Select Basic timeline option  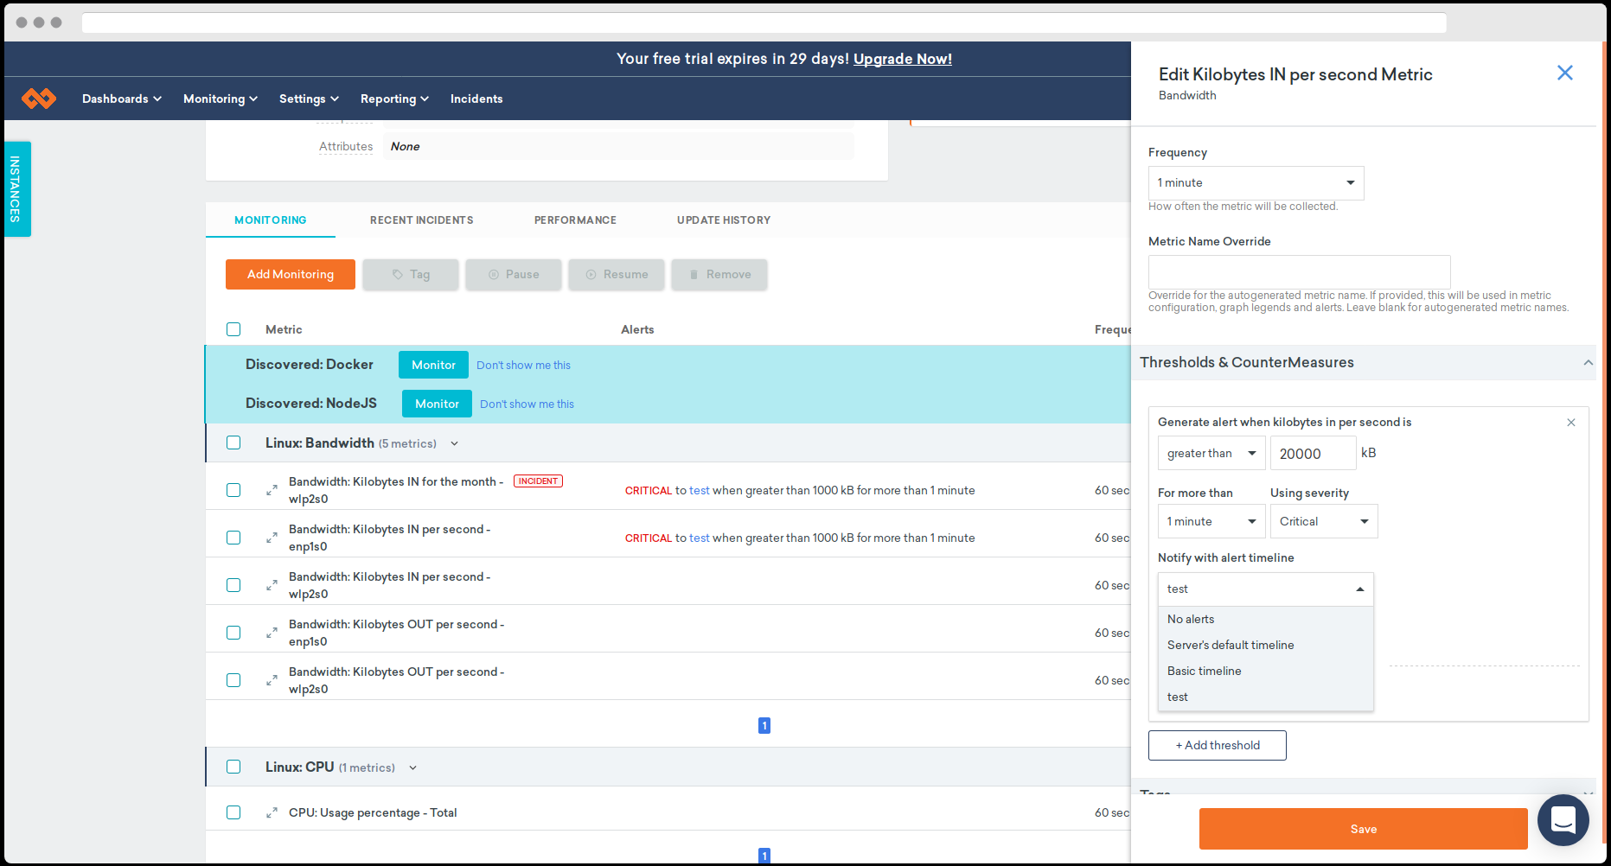point(1265,672)
